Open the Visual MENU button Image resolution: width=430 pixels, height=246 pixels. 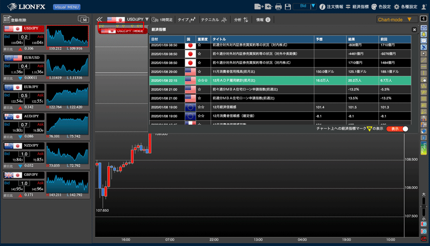coord(67,7)
